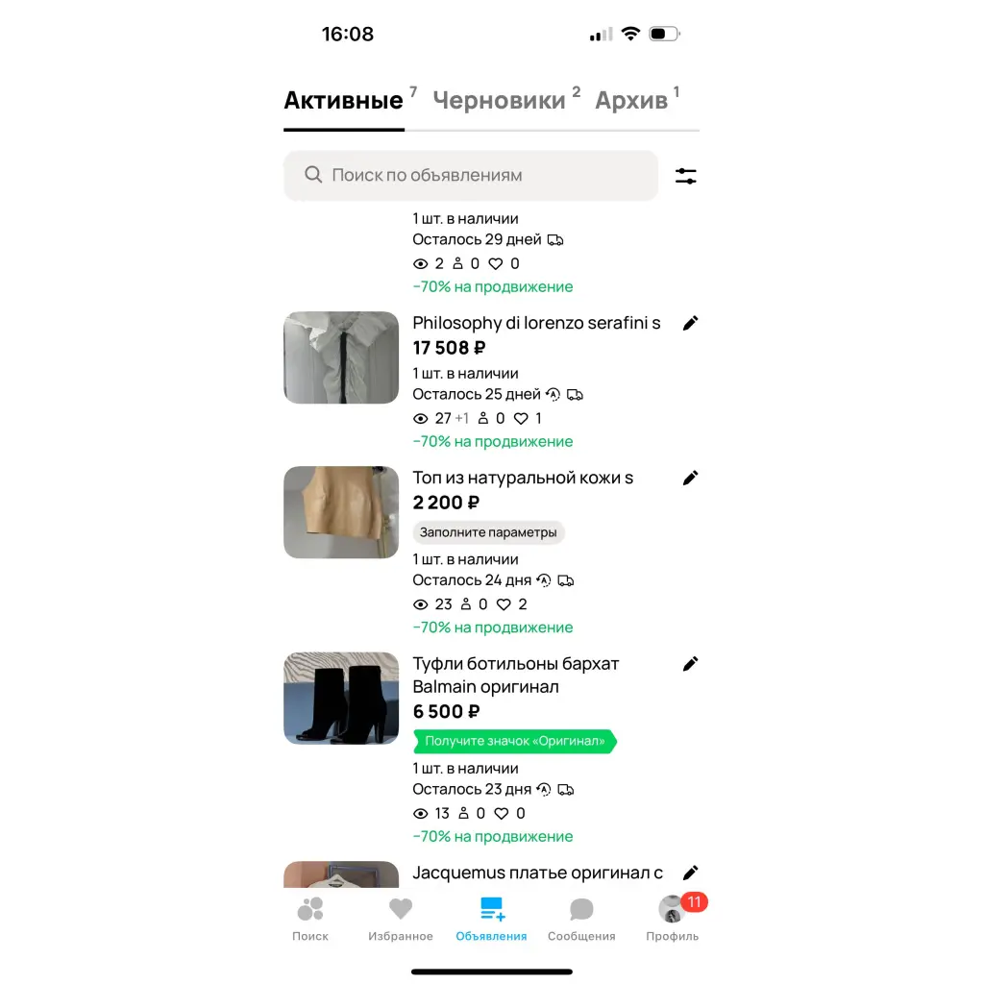Open Сообщения messages in bottom bar

(581, 920)
